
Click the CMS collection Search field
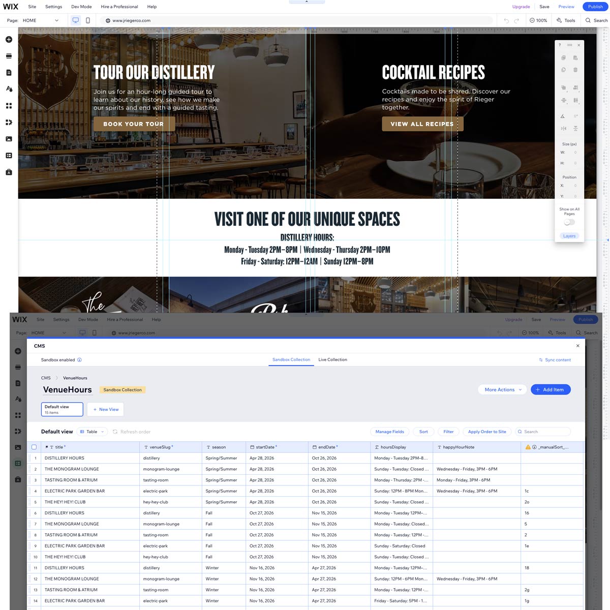click(543, 432)
